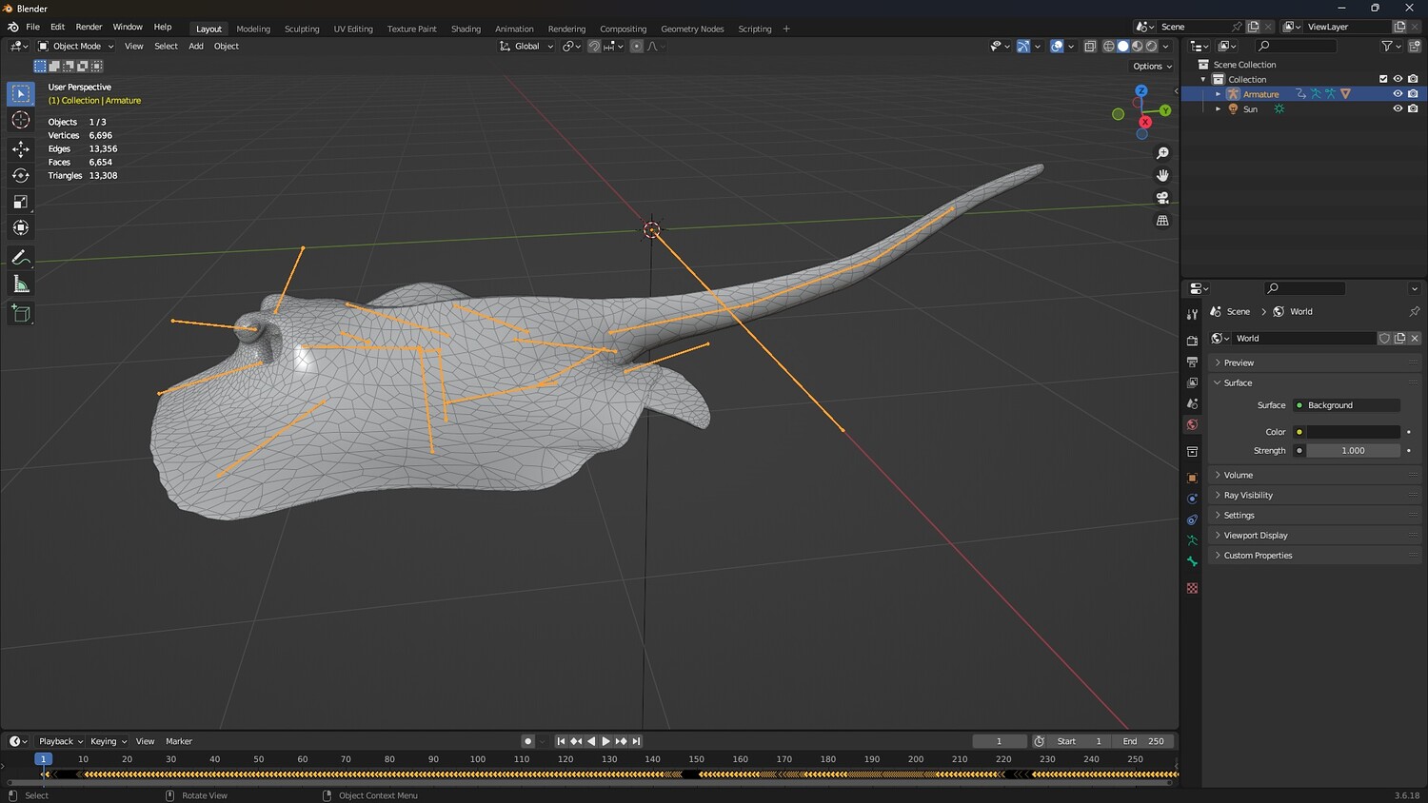Hide the Armature in the viewport
The image size is (1428, 803).
click(1398, 94)
